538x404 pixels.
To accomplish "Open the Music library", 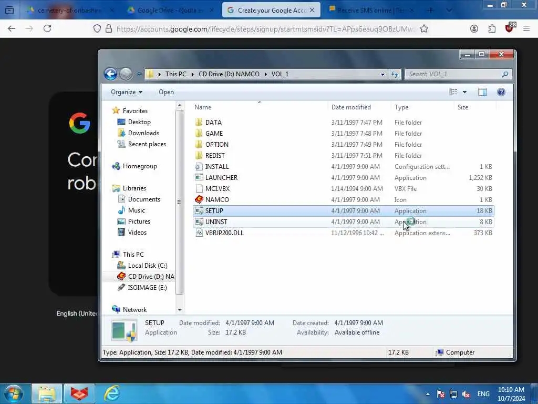I will (136, 210).
